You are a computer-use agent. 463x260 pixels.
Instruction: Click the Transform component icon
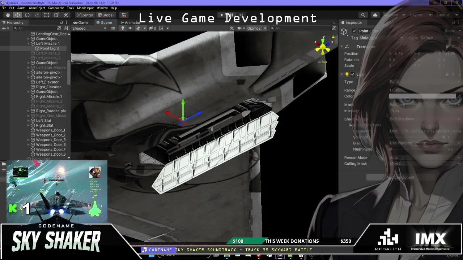[x=347, y=47]
